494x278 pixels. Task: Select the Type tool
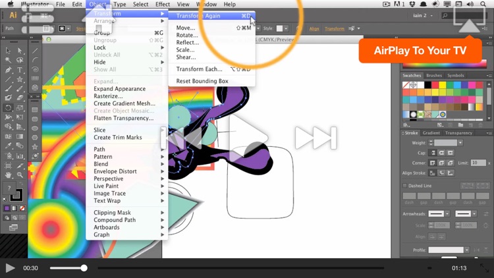(20, 70)
